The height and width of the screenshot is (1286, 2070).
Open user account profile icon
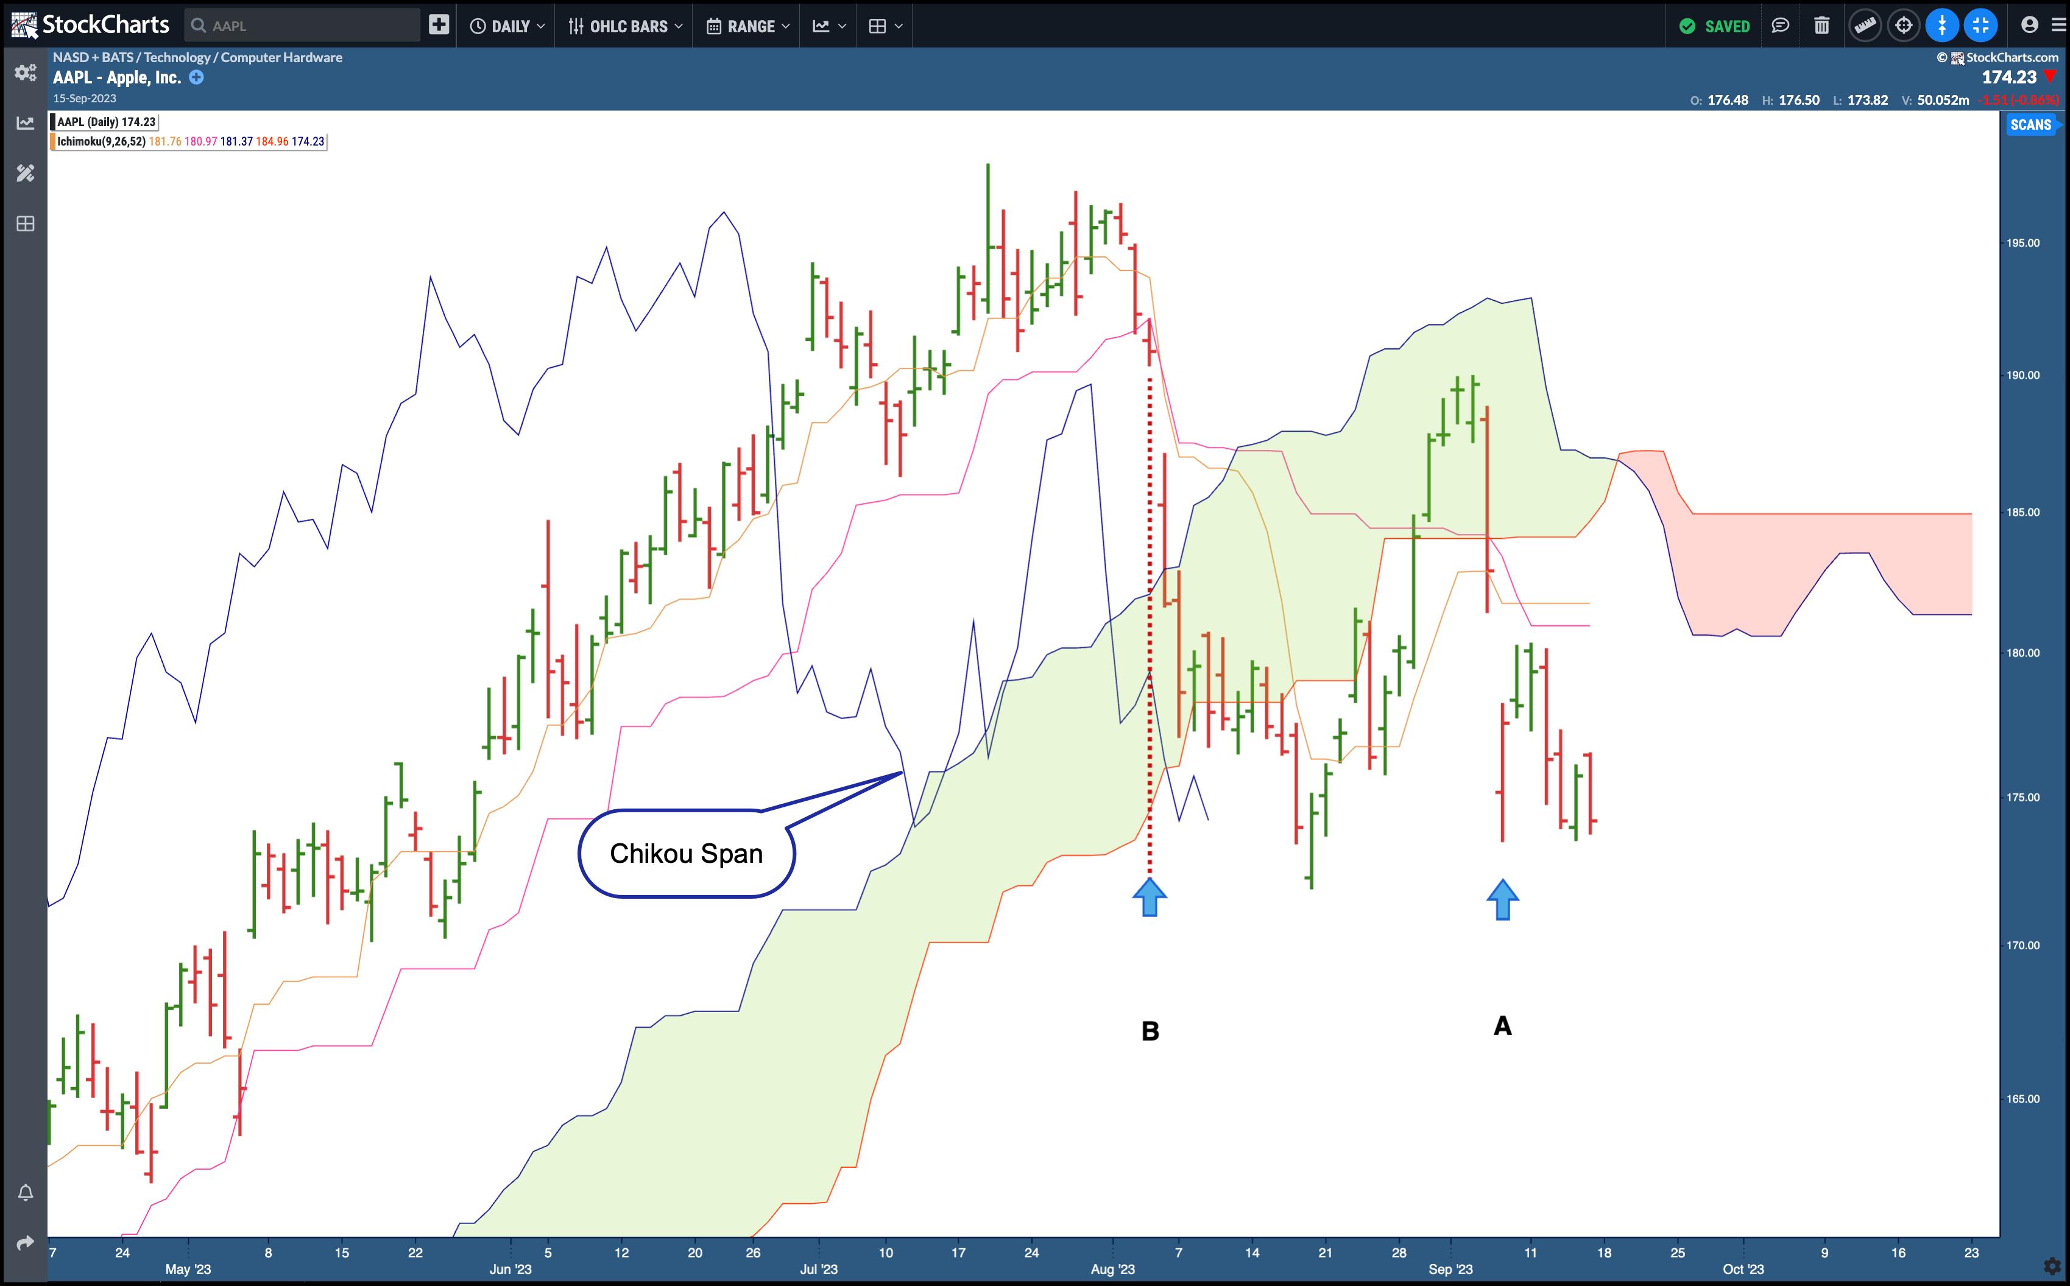coord(2029,26)
